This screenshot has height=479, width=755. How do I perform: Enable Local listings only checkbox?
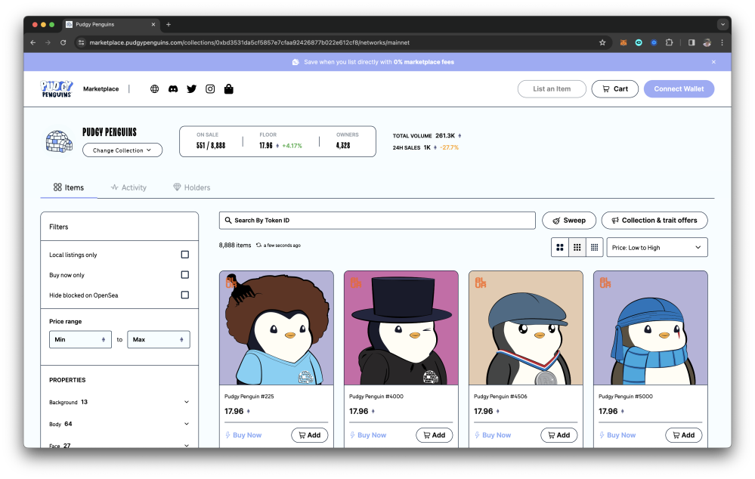pos(185,255)
